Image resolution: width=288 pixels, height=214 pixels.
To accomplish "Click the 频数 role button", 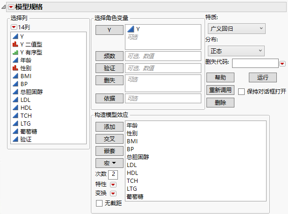I will point(110,56).
